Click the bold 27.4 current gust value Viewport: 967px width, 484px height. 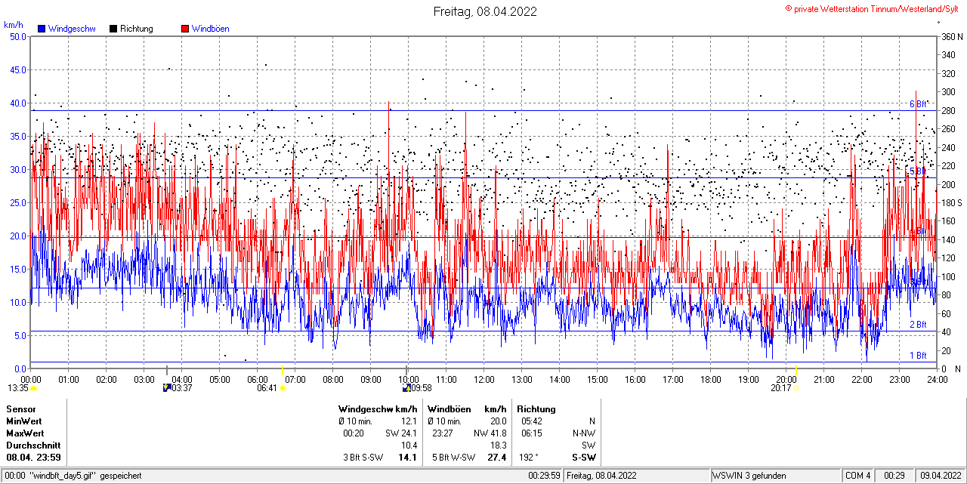click(x=497, y=458)
